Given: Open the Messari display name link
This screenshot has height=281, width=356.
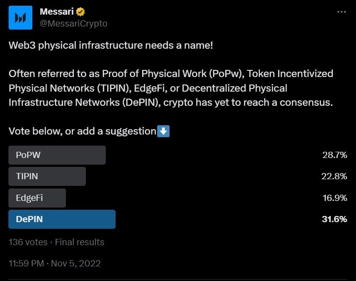Looking at the screenshot, I should pos(57,12).
